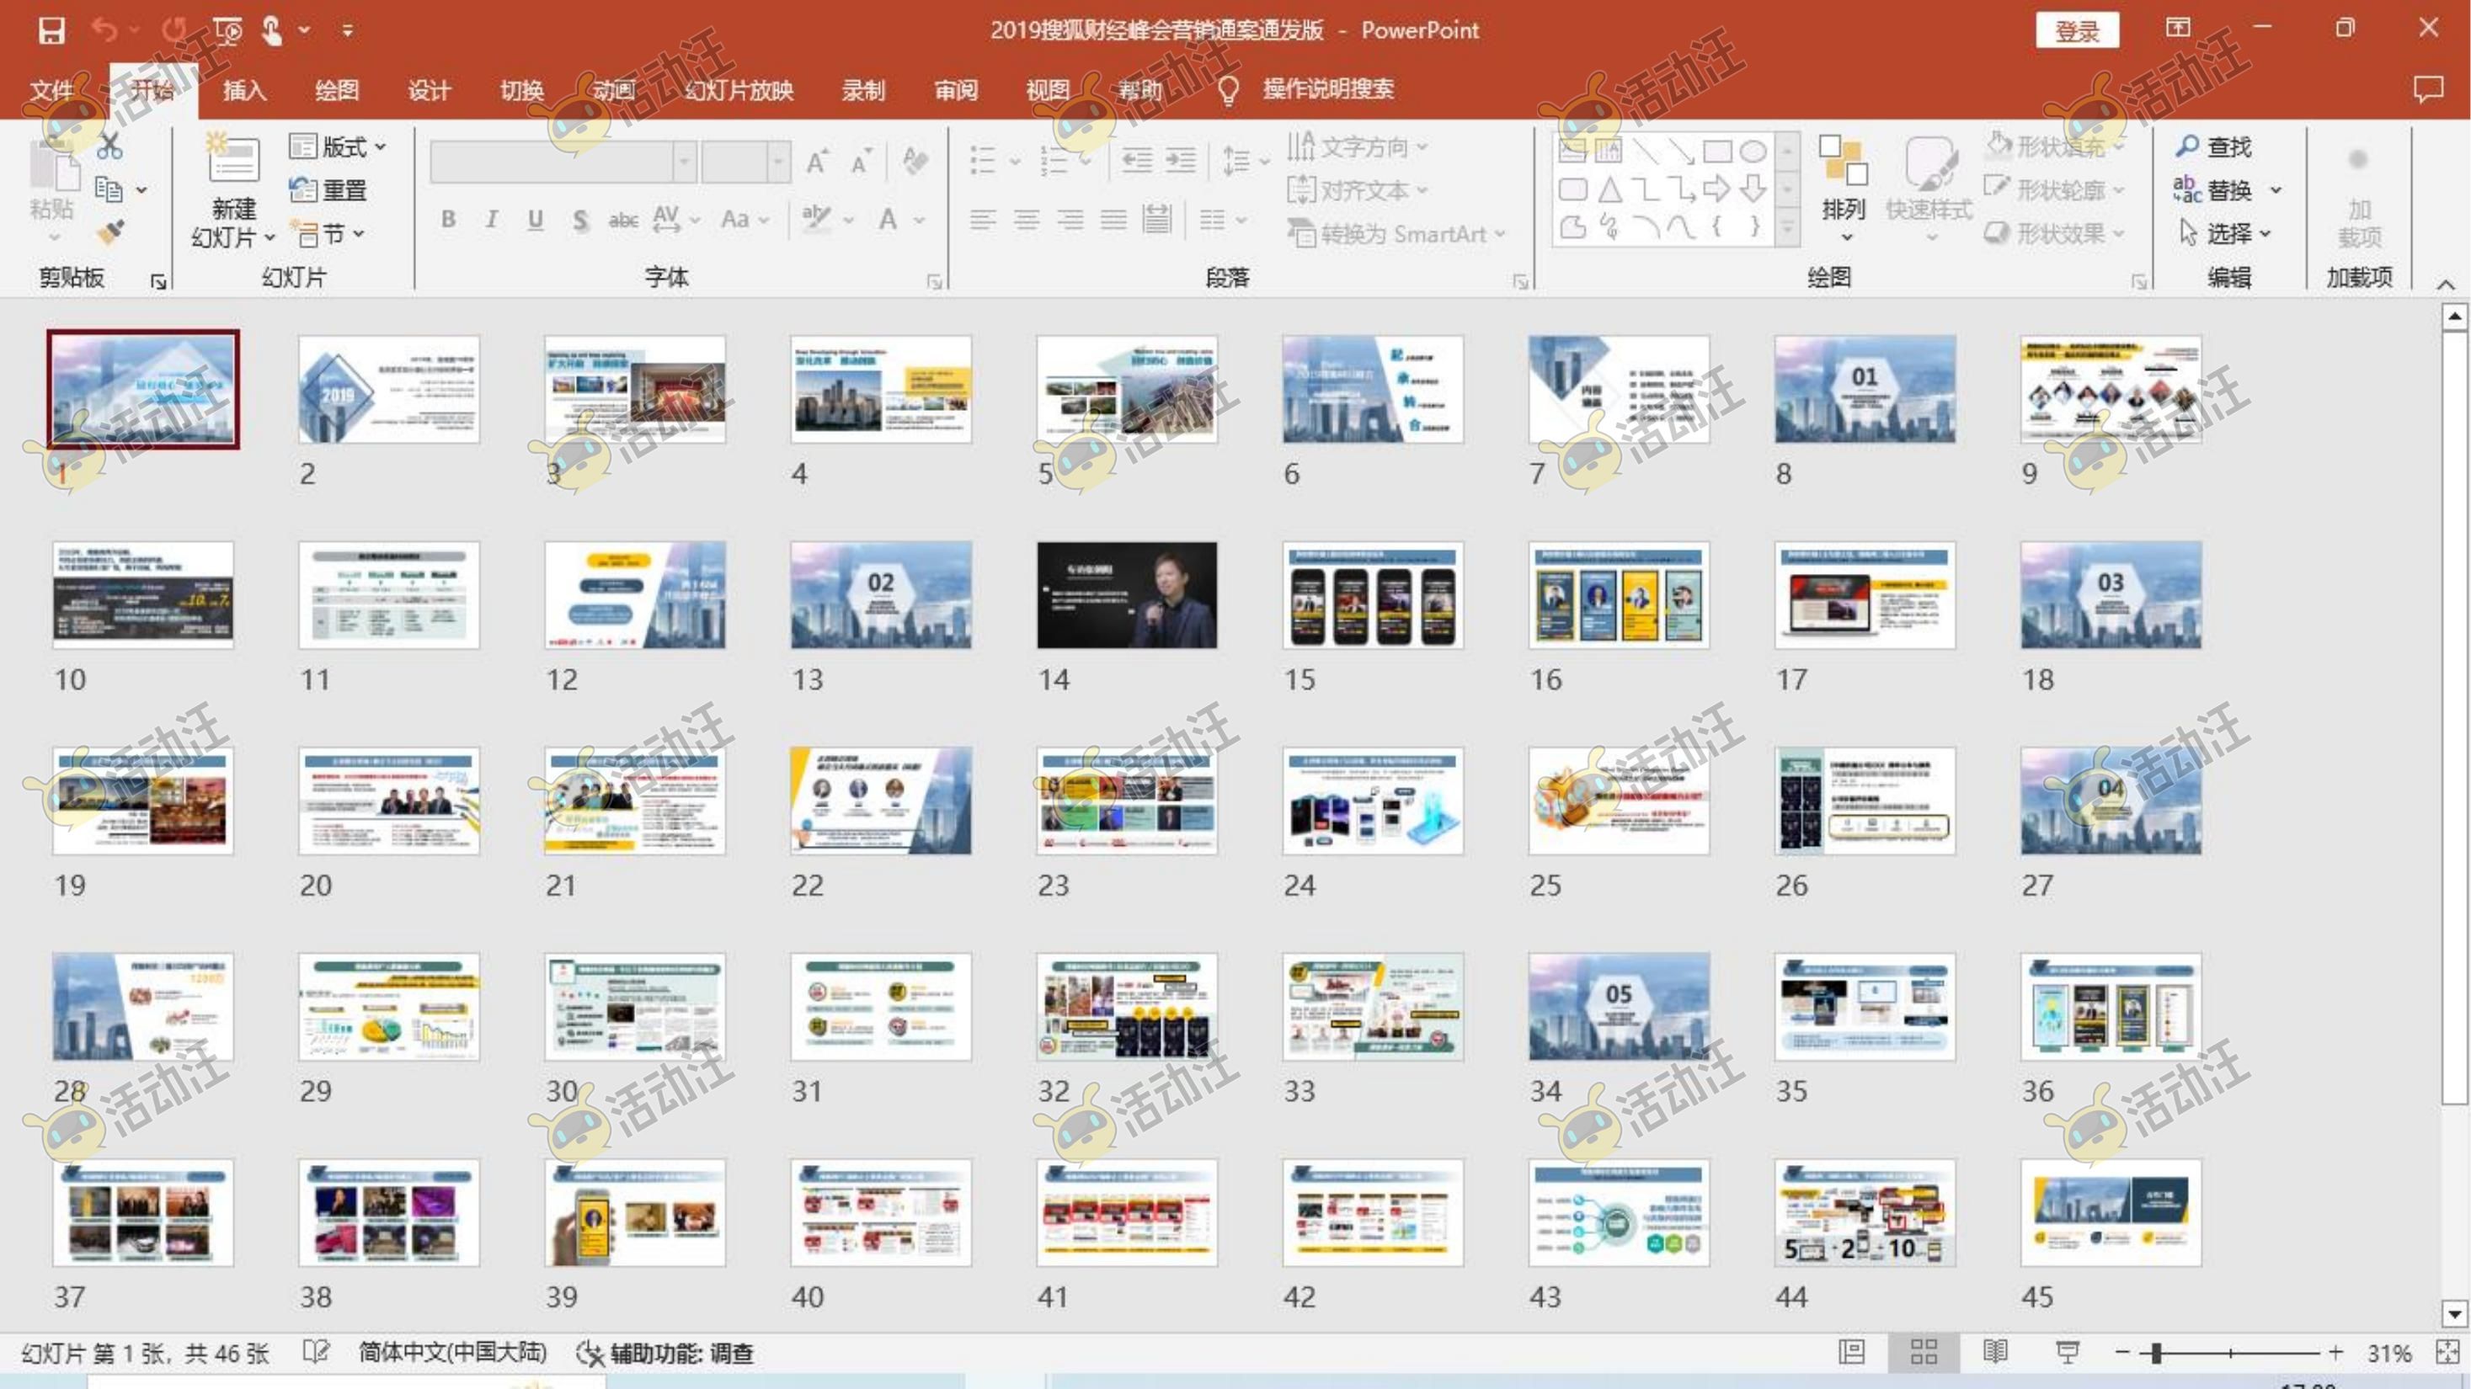This screenshot has width=2471, height=1389.
Task: Select the Format Painter brush icon
Action: pyautogui.click(x=110, y=232)
